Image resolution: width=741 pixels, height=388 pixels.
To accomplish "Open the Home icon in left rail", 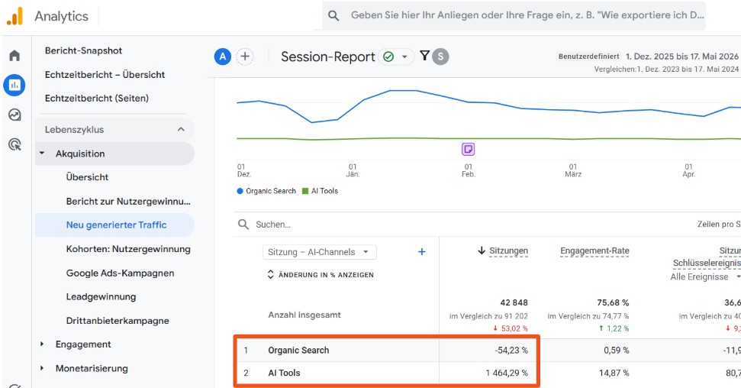I will click(x=14, y=56).
